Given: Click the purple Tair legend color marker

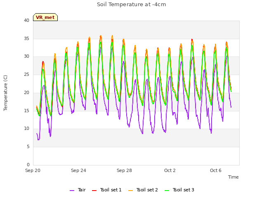Looking at the screenshot, I should click(x=72, y=191).
